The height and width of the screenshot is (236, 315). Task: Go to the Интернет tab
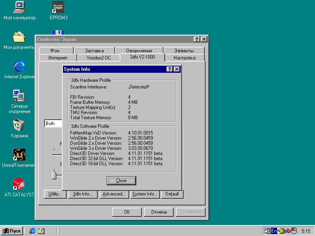point(58,58)
